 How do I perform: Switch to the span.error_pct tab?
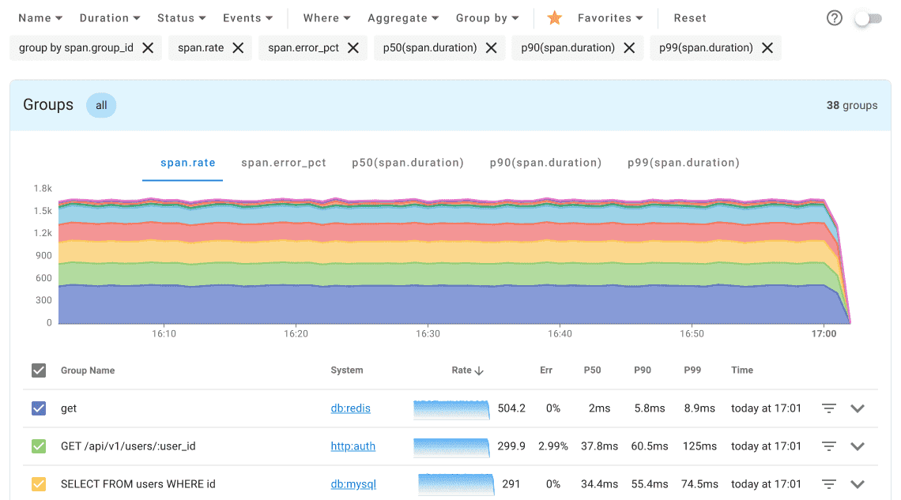284,163
